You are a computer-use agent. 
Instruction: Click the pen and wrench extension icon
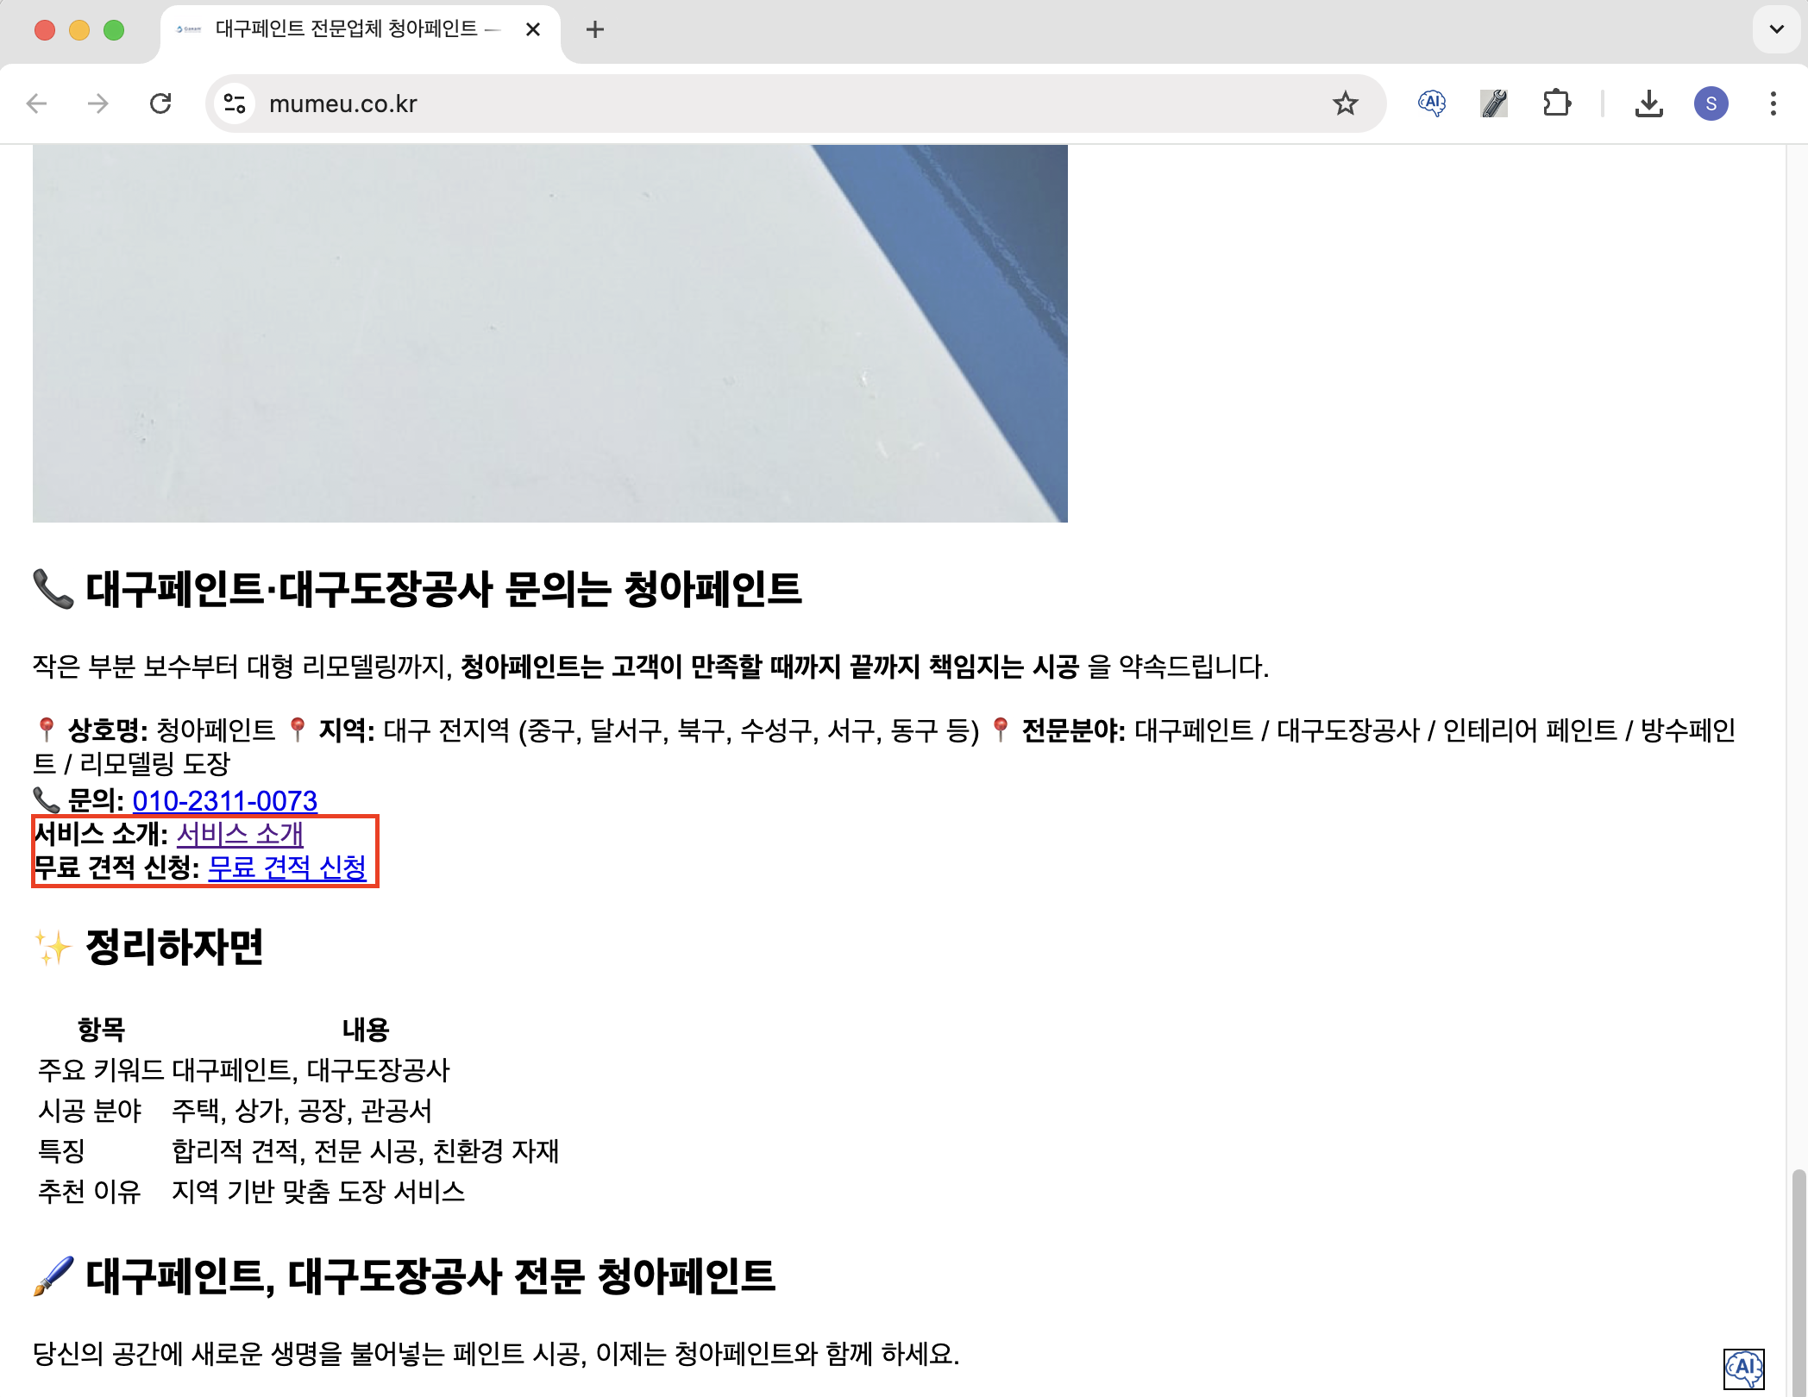coord(1494,103)
